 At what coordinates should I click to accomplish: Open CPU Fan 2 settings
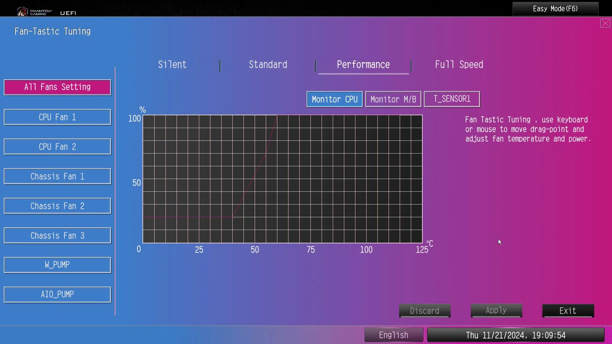pos(57,147)
